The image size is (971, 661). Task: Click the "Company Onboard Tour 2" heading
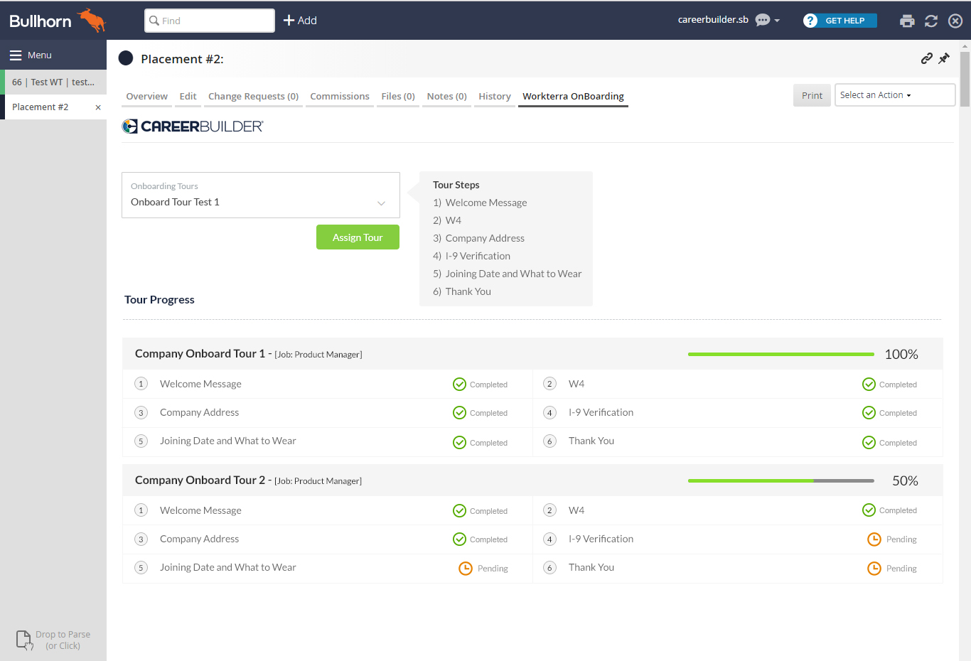click(200, 480)
